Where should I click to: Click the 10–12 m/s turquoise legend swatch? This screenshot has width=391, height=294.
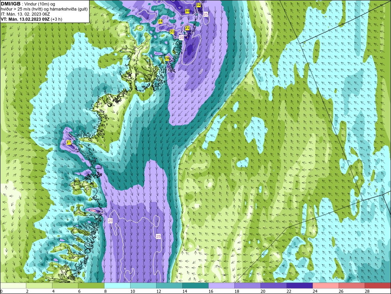(x=143, y=285)
